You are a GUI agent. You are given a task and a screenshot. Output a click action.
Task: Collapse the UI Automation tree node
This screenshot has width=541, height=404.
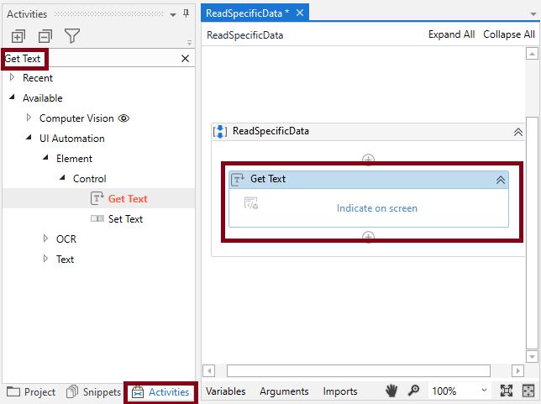[x=29, y=138]
